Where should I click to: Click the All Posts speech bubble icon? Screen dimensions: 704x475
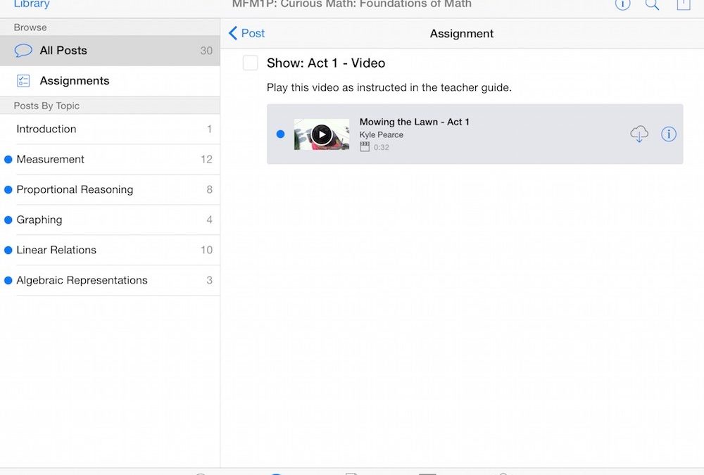pos(23,51)
